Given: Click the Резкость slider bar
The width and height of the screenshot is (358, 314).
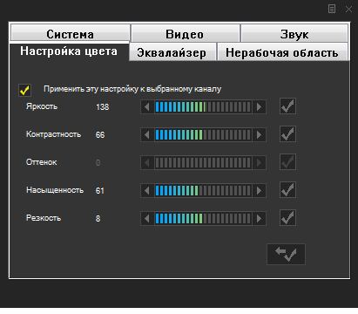Looking at the screenshot, I should point(203,219).
